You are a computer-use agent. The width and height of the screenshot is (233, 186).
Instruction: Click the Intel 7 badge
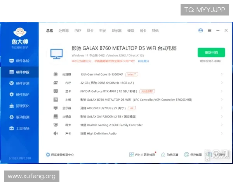[132, 74]
